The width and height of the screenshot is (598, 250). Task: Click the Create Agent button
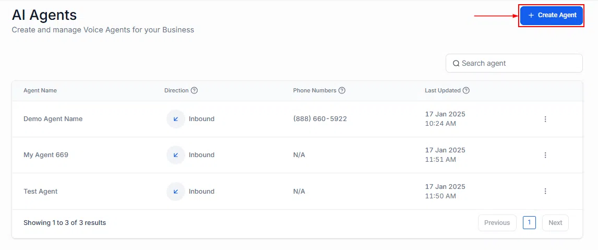[x=552, y=15]
